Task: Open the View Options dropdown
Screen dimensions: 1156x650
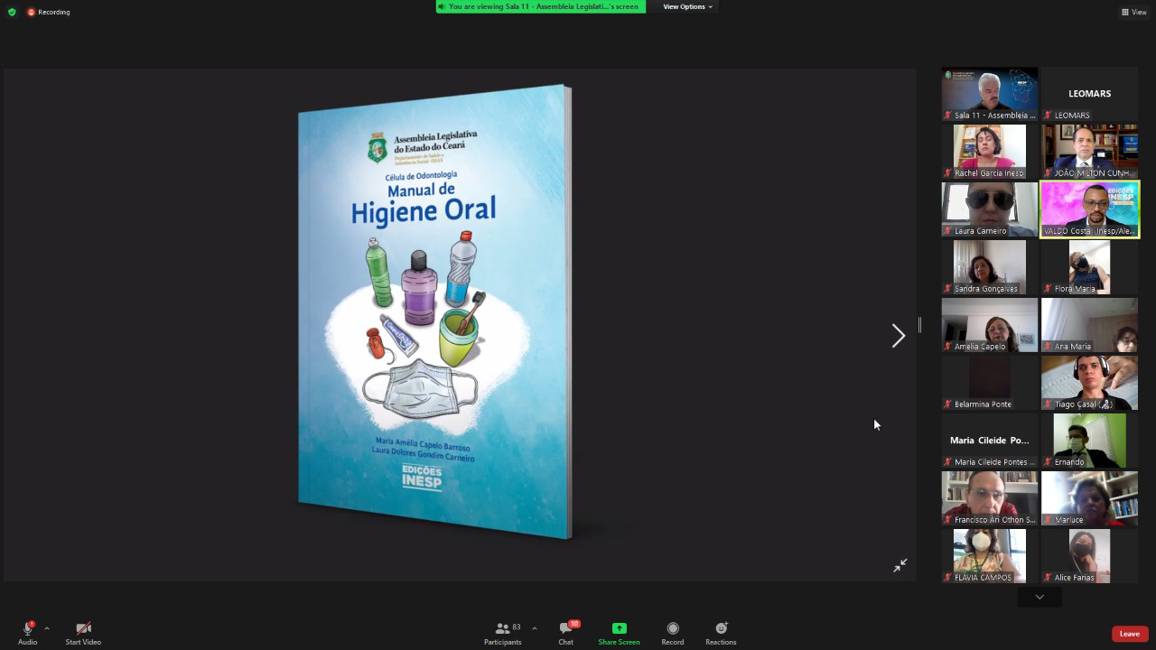Action: pos(687,6)
